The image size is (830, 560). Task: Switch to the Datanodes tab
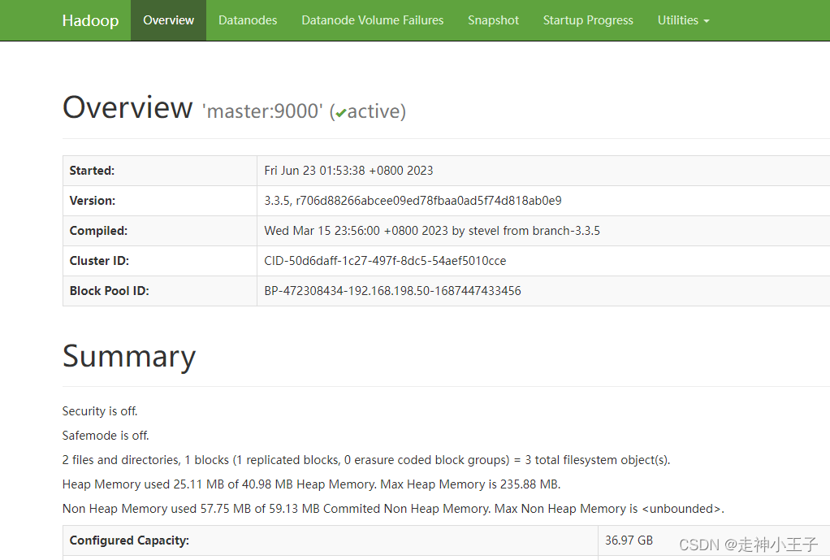247,20
